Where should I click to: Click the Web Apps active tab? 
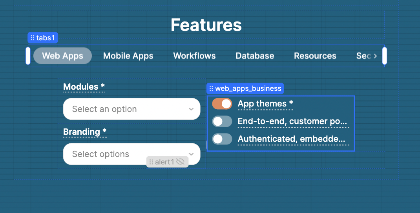click(x=63, y=56)
